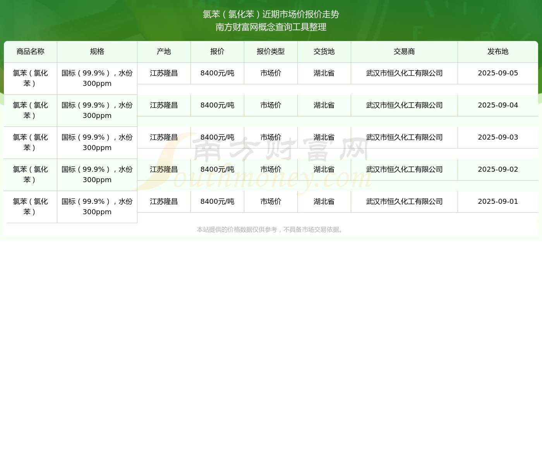
Task: Select the date cell 2025-09-03
Action: (x=498, y=137)
